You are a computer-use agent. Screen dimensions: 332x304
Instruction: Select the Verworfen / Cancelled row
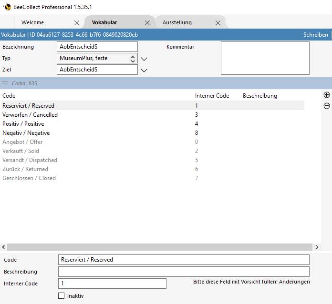tap(30, 115)
